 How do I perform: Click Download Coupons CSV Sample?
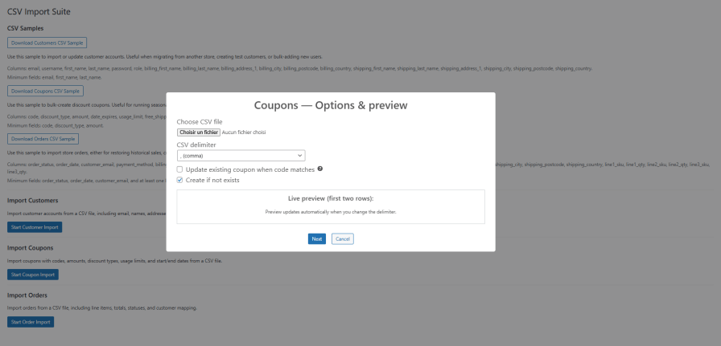45,91
